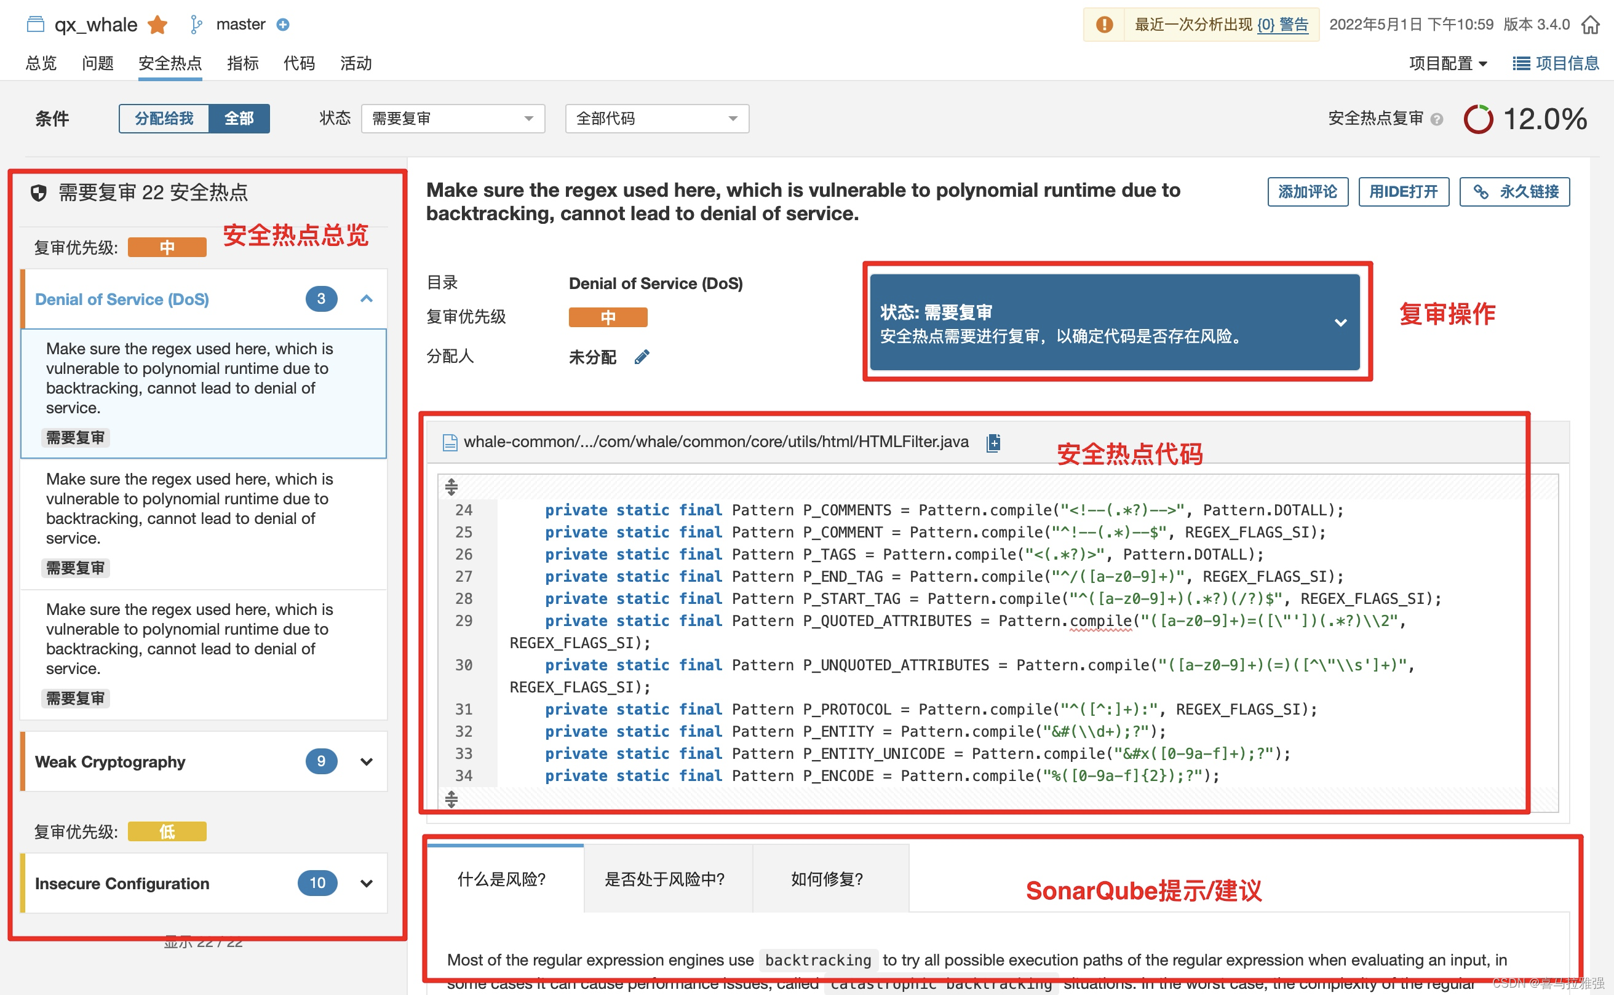
Task: Open the 总览 tab
Action: pos(41,63)
